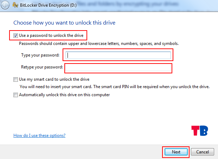This screenshot has width=218, height=159.
Task: Click the Next button
Action: click(x=176, y=152)
